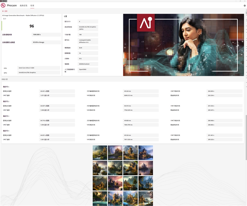Click batch 1 UNET speed value 1.571
Image resolution: width=247 pixels, height=206 pixels.
tap(57, 96)
